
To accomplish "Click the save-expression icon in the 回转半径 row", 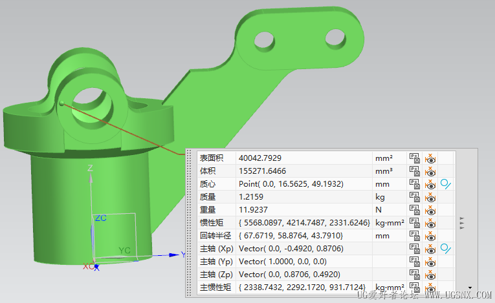I will point(415,236).
